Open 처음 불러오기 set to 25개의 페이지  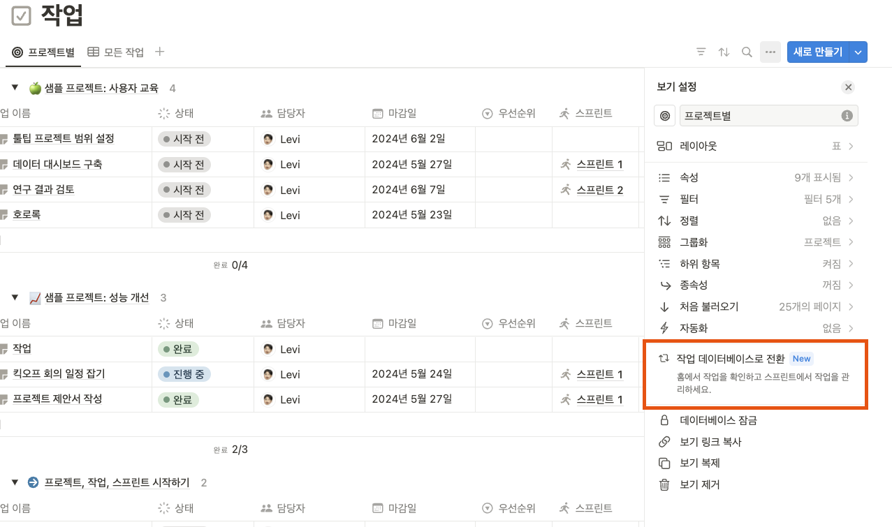[756, 307]
